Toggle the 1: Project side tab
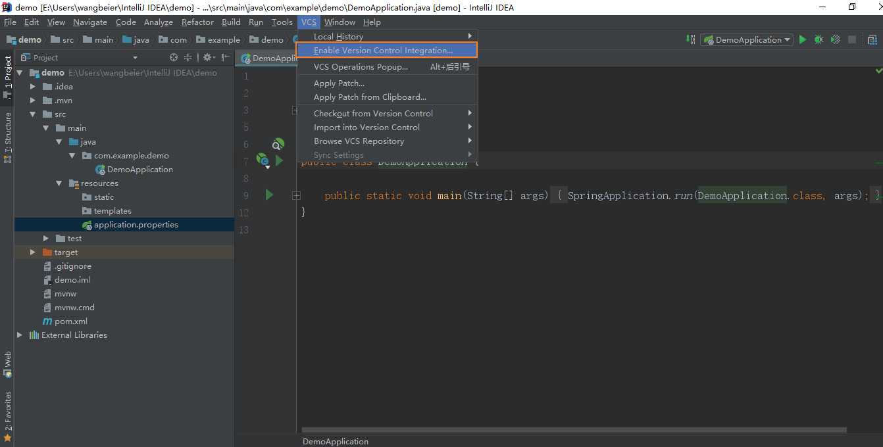The image size is (883, 447). (7, 77)
